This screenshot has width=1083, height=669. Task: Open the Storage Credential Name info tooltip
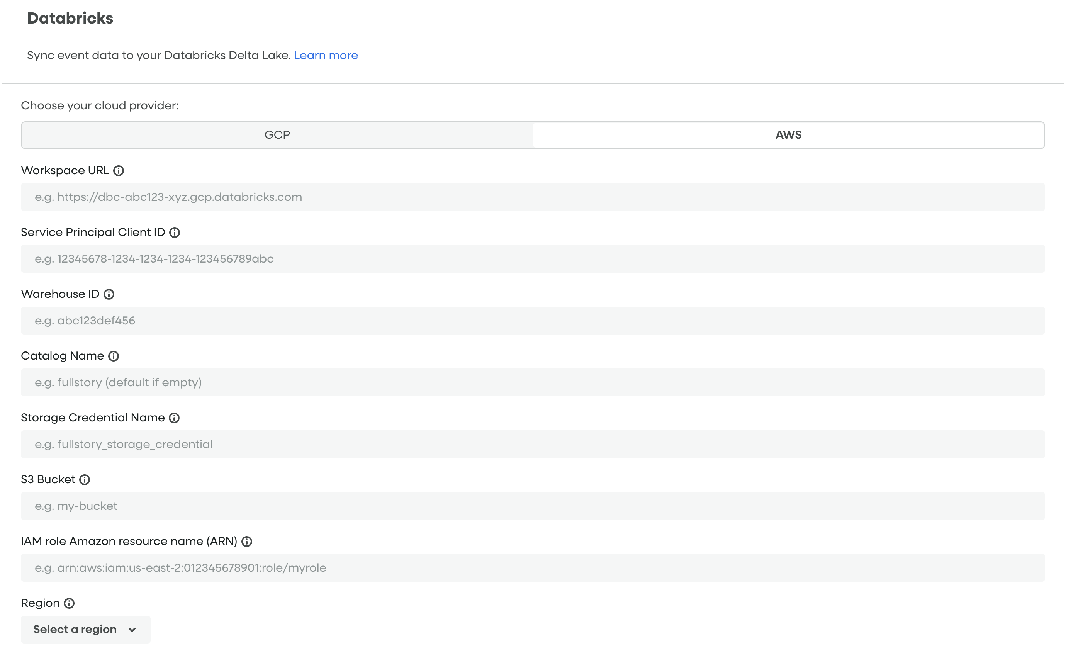click(175, 417)
